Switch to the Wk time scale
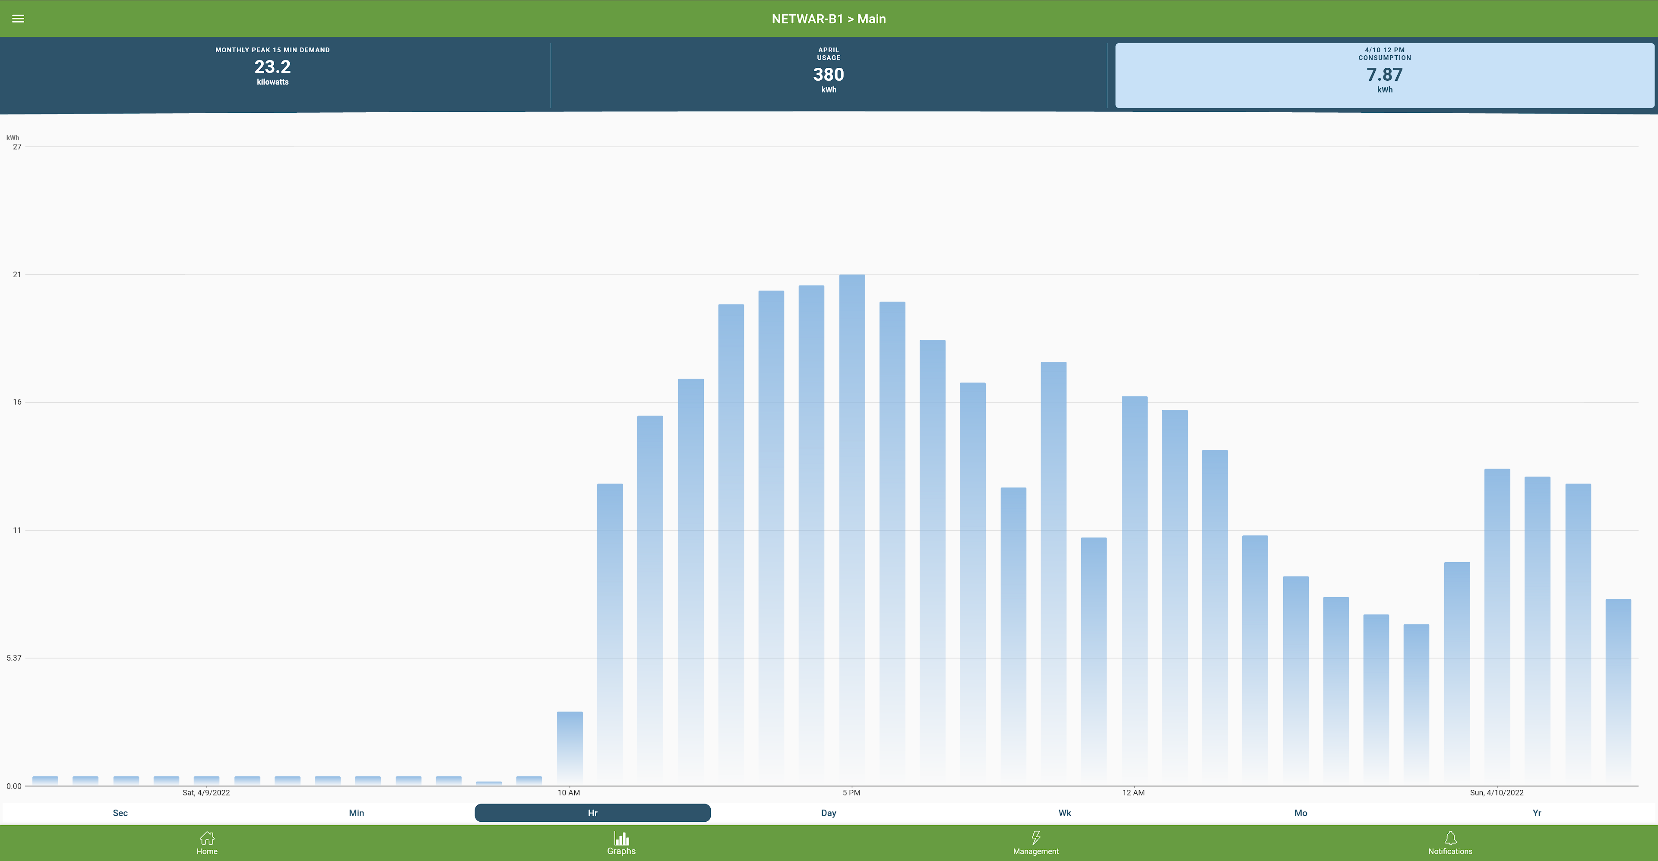The width and height of the screenshot is (1658, 861). click(1065, 813)
